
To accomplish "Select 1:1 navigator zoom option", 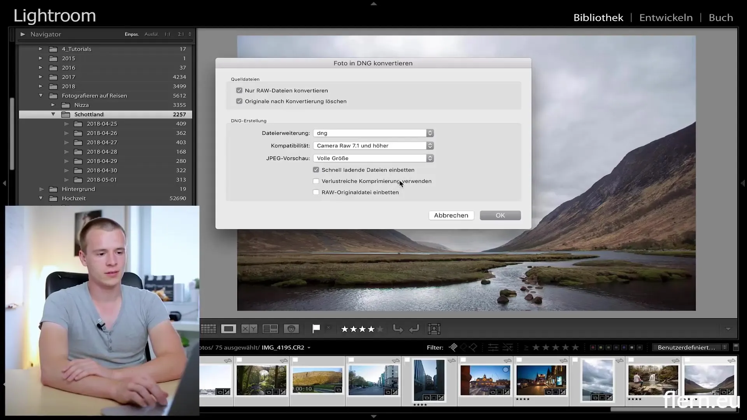I will pyautogui.click(x=167, y=34).
